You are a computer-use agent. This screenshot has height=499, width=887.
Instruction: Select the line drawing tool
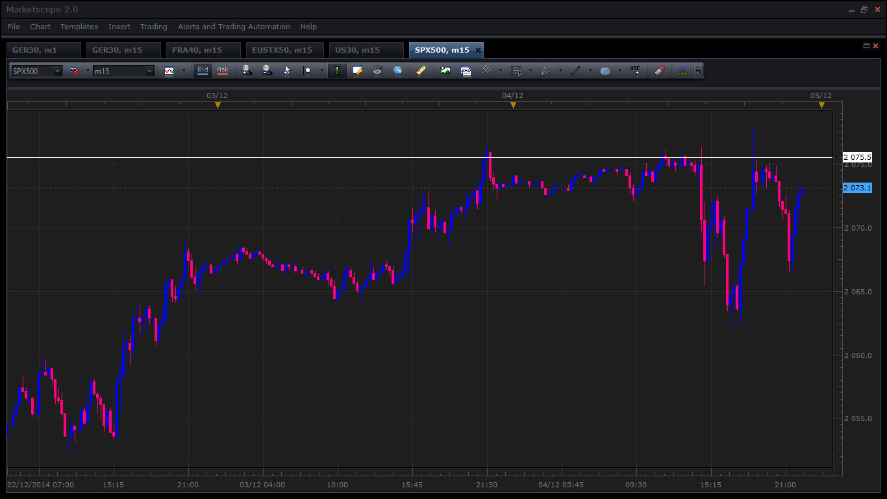pyautogui.click(x=575, y=71)
